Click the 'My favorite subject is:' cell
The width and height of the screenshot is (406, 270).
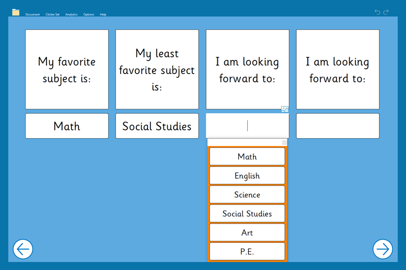pyautogui.click(x=67, y=69)
